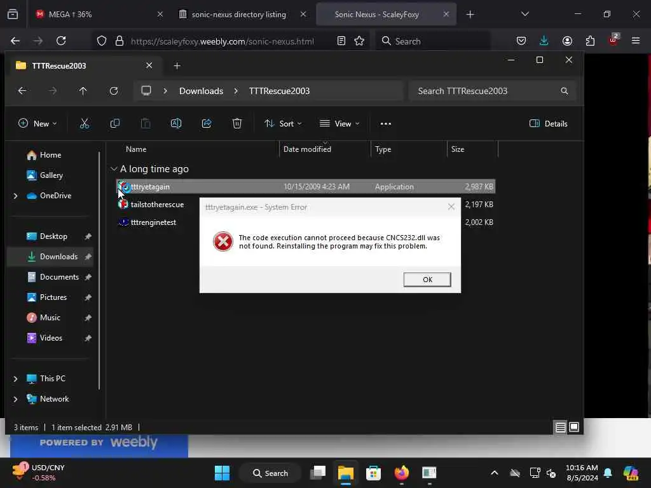Open Music in the navigation pane
Viewport: 651px width, 488px height.
pyautogui.click(x=50, y=318)
